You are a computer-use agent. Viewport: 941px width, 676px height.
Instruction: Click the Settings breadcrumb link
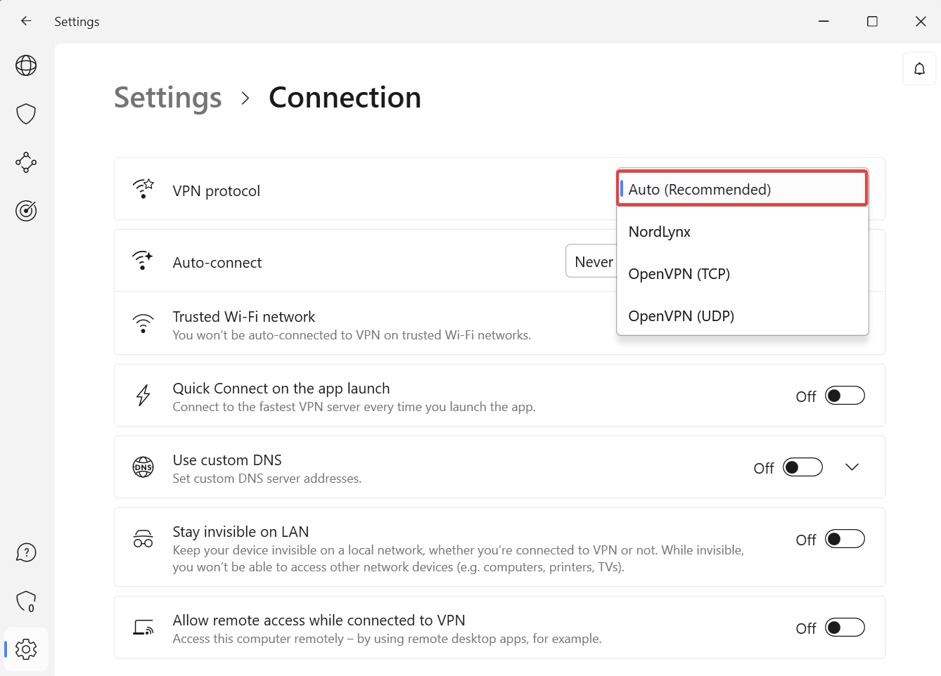click(x=167, y=98)
